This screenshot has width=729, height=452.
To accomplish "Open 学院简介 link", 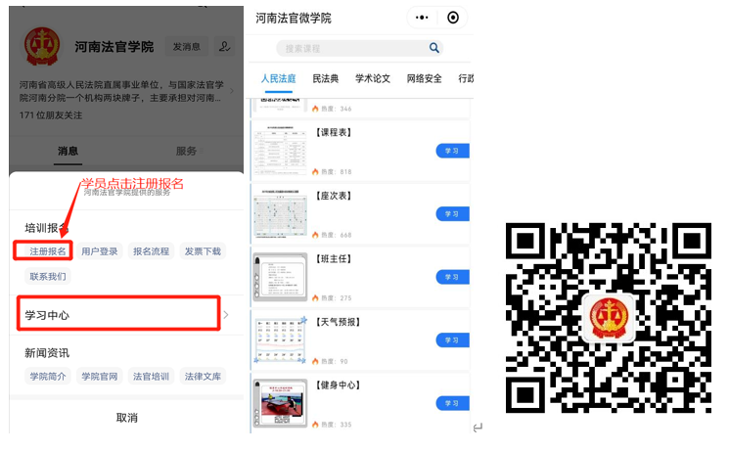I will (47, 377).
